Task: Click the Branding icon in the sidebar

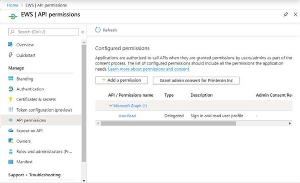Action: pos(11,79)
